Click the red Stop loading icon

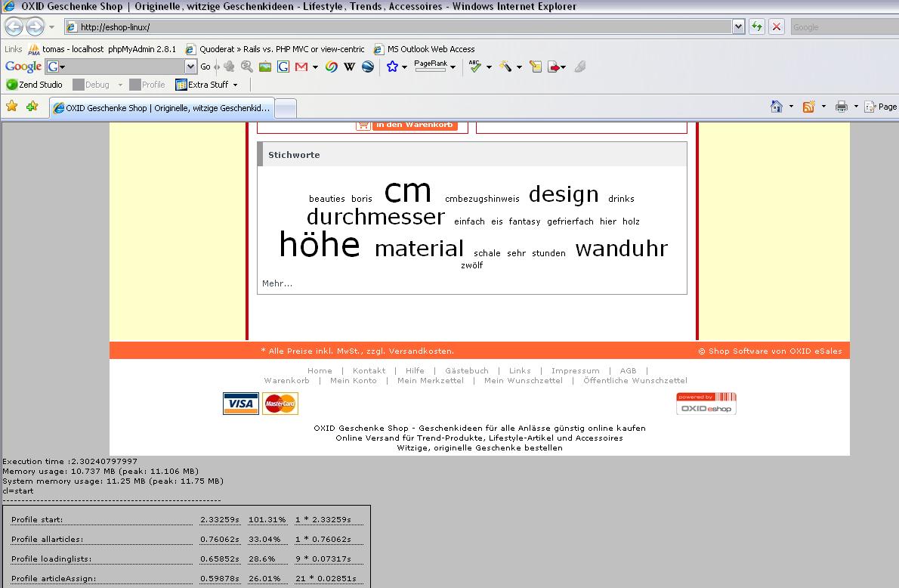point(776,27)
